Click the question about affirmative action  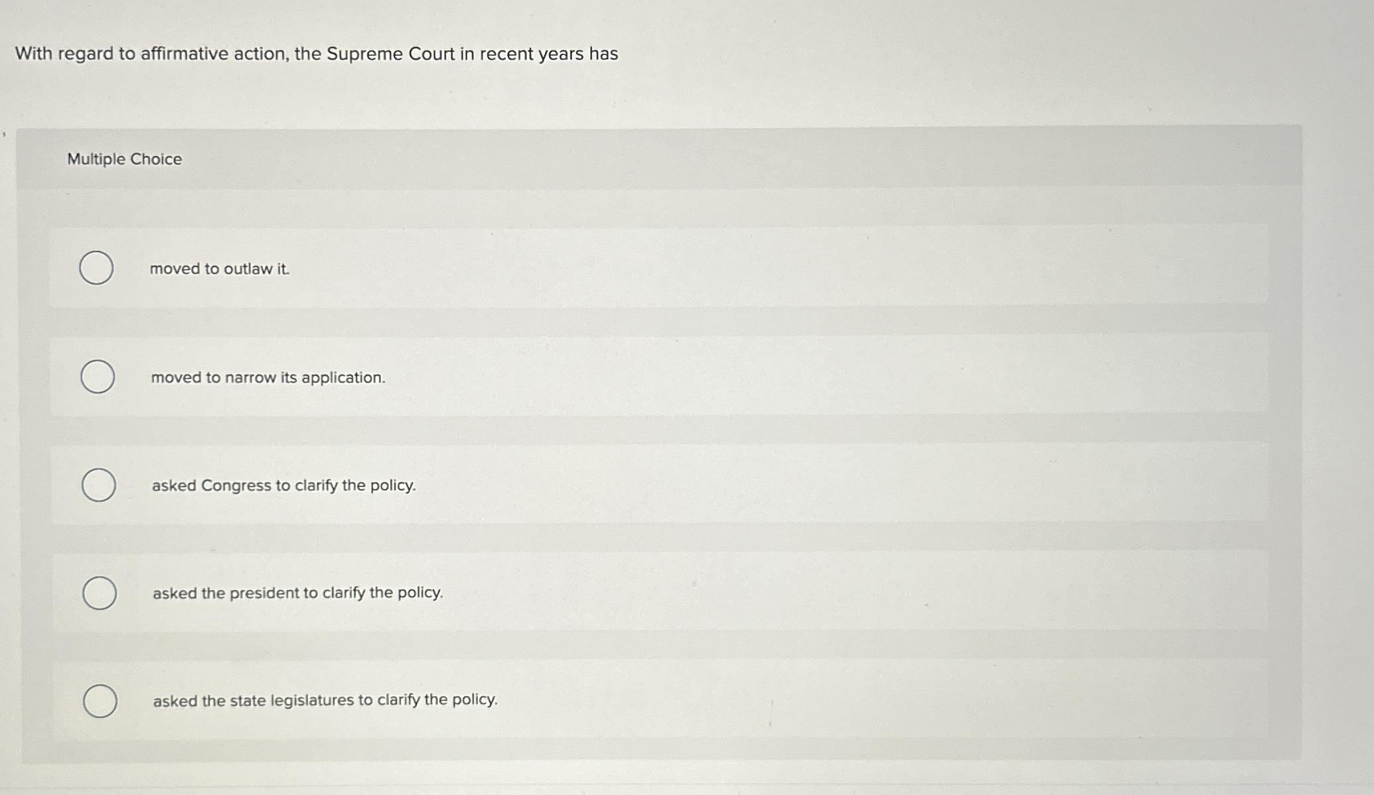coord(316,54)
